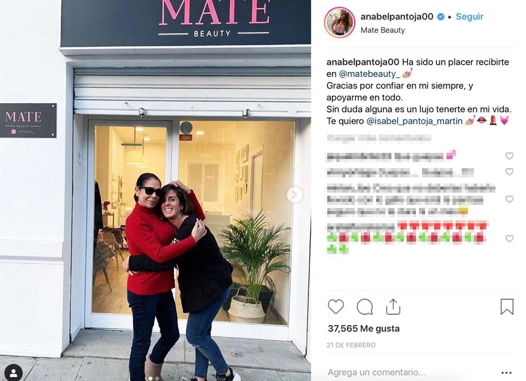Open anabelpantoja00 profile avatar

(x=340, y=22)
